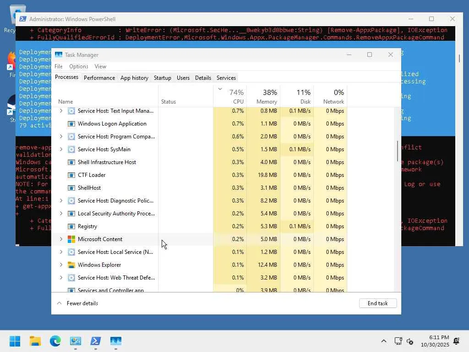This screenshot has height=352, width=469.
Task: Expand Service Host: Local Service group
Action: click(x=61, y=253)
